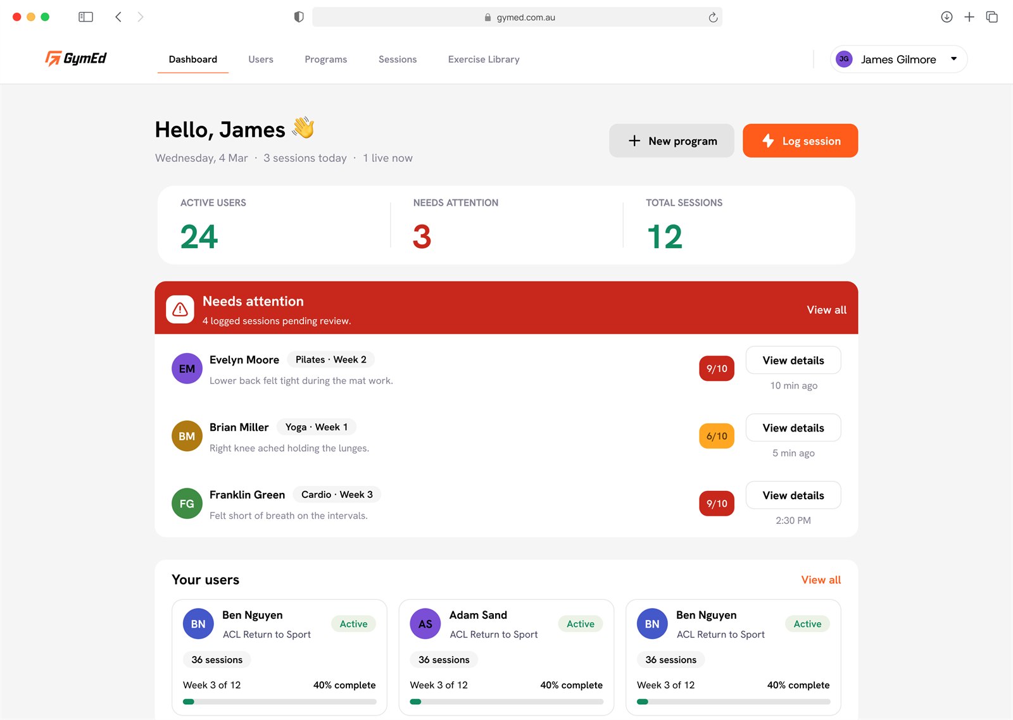
Task: Click the Log session button
Action: pos(800,140)
